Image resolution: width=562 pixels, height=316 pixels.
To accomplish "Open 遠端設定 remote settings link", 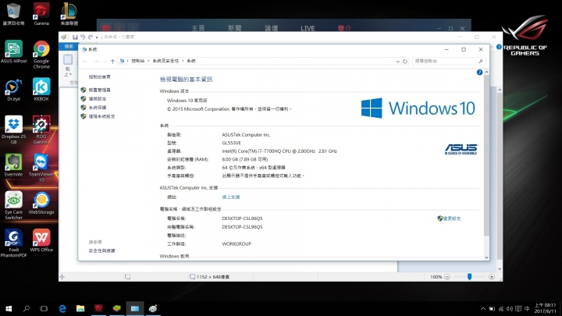I will click(x=98, y=99).
